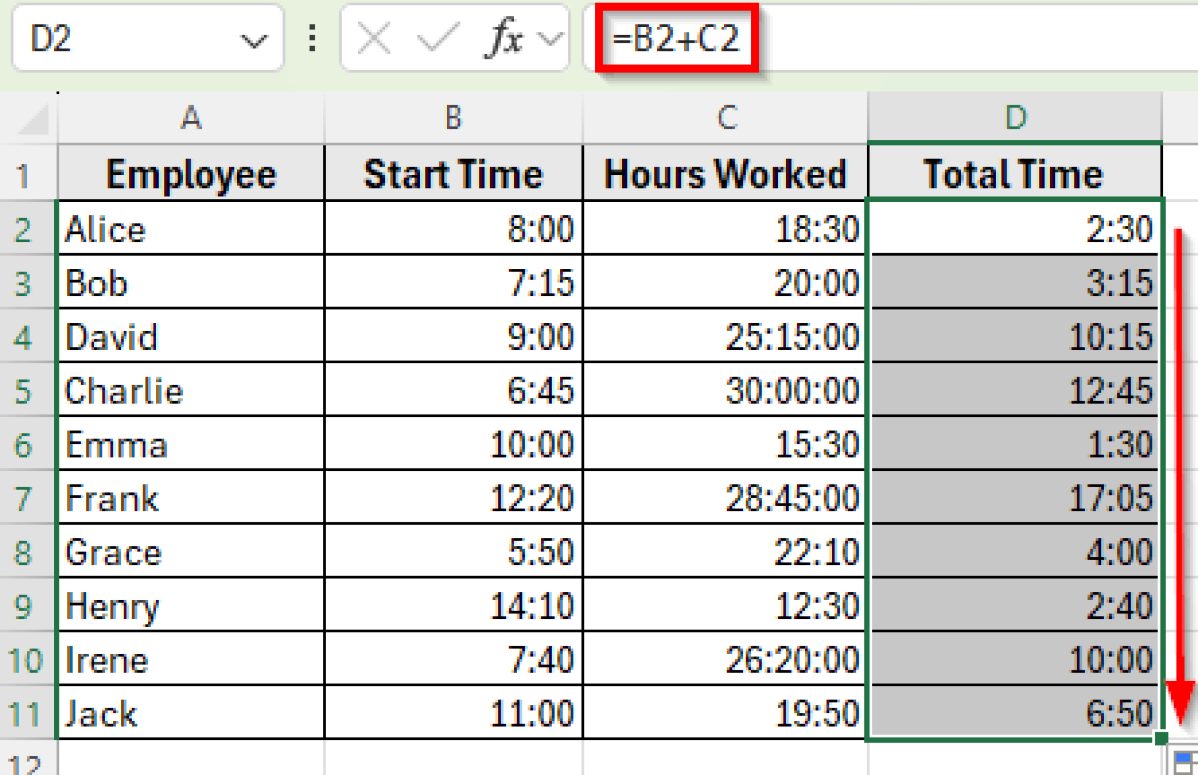Click the dotted separator next to the Name Box

311,38
